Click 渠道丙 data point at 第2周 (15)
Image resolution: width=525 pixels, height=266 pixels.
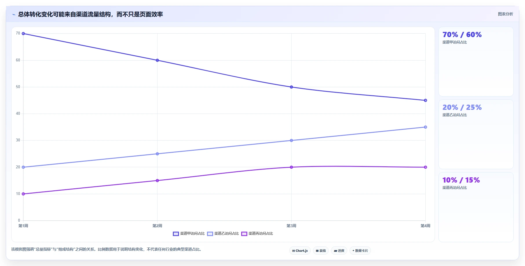pyautogui.click(x=157, y=181)
